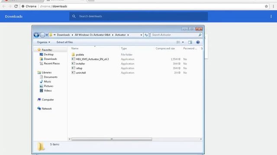277x155 pixels.
Task: Select Favorites in navigation pane
Action: coord(47,50)
